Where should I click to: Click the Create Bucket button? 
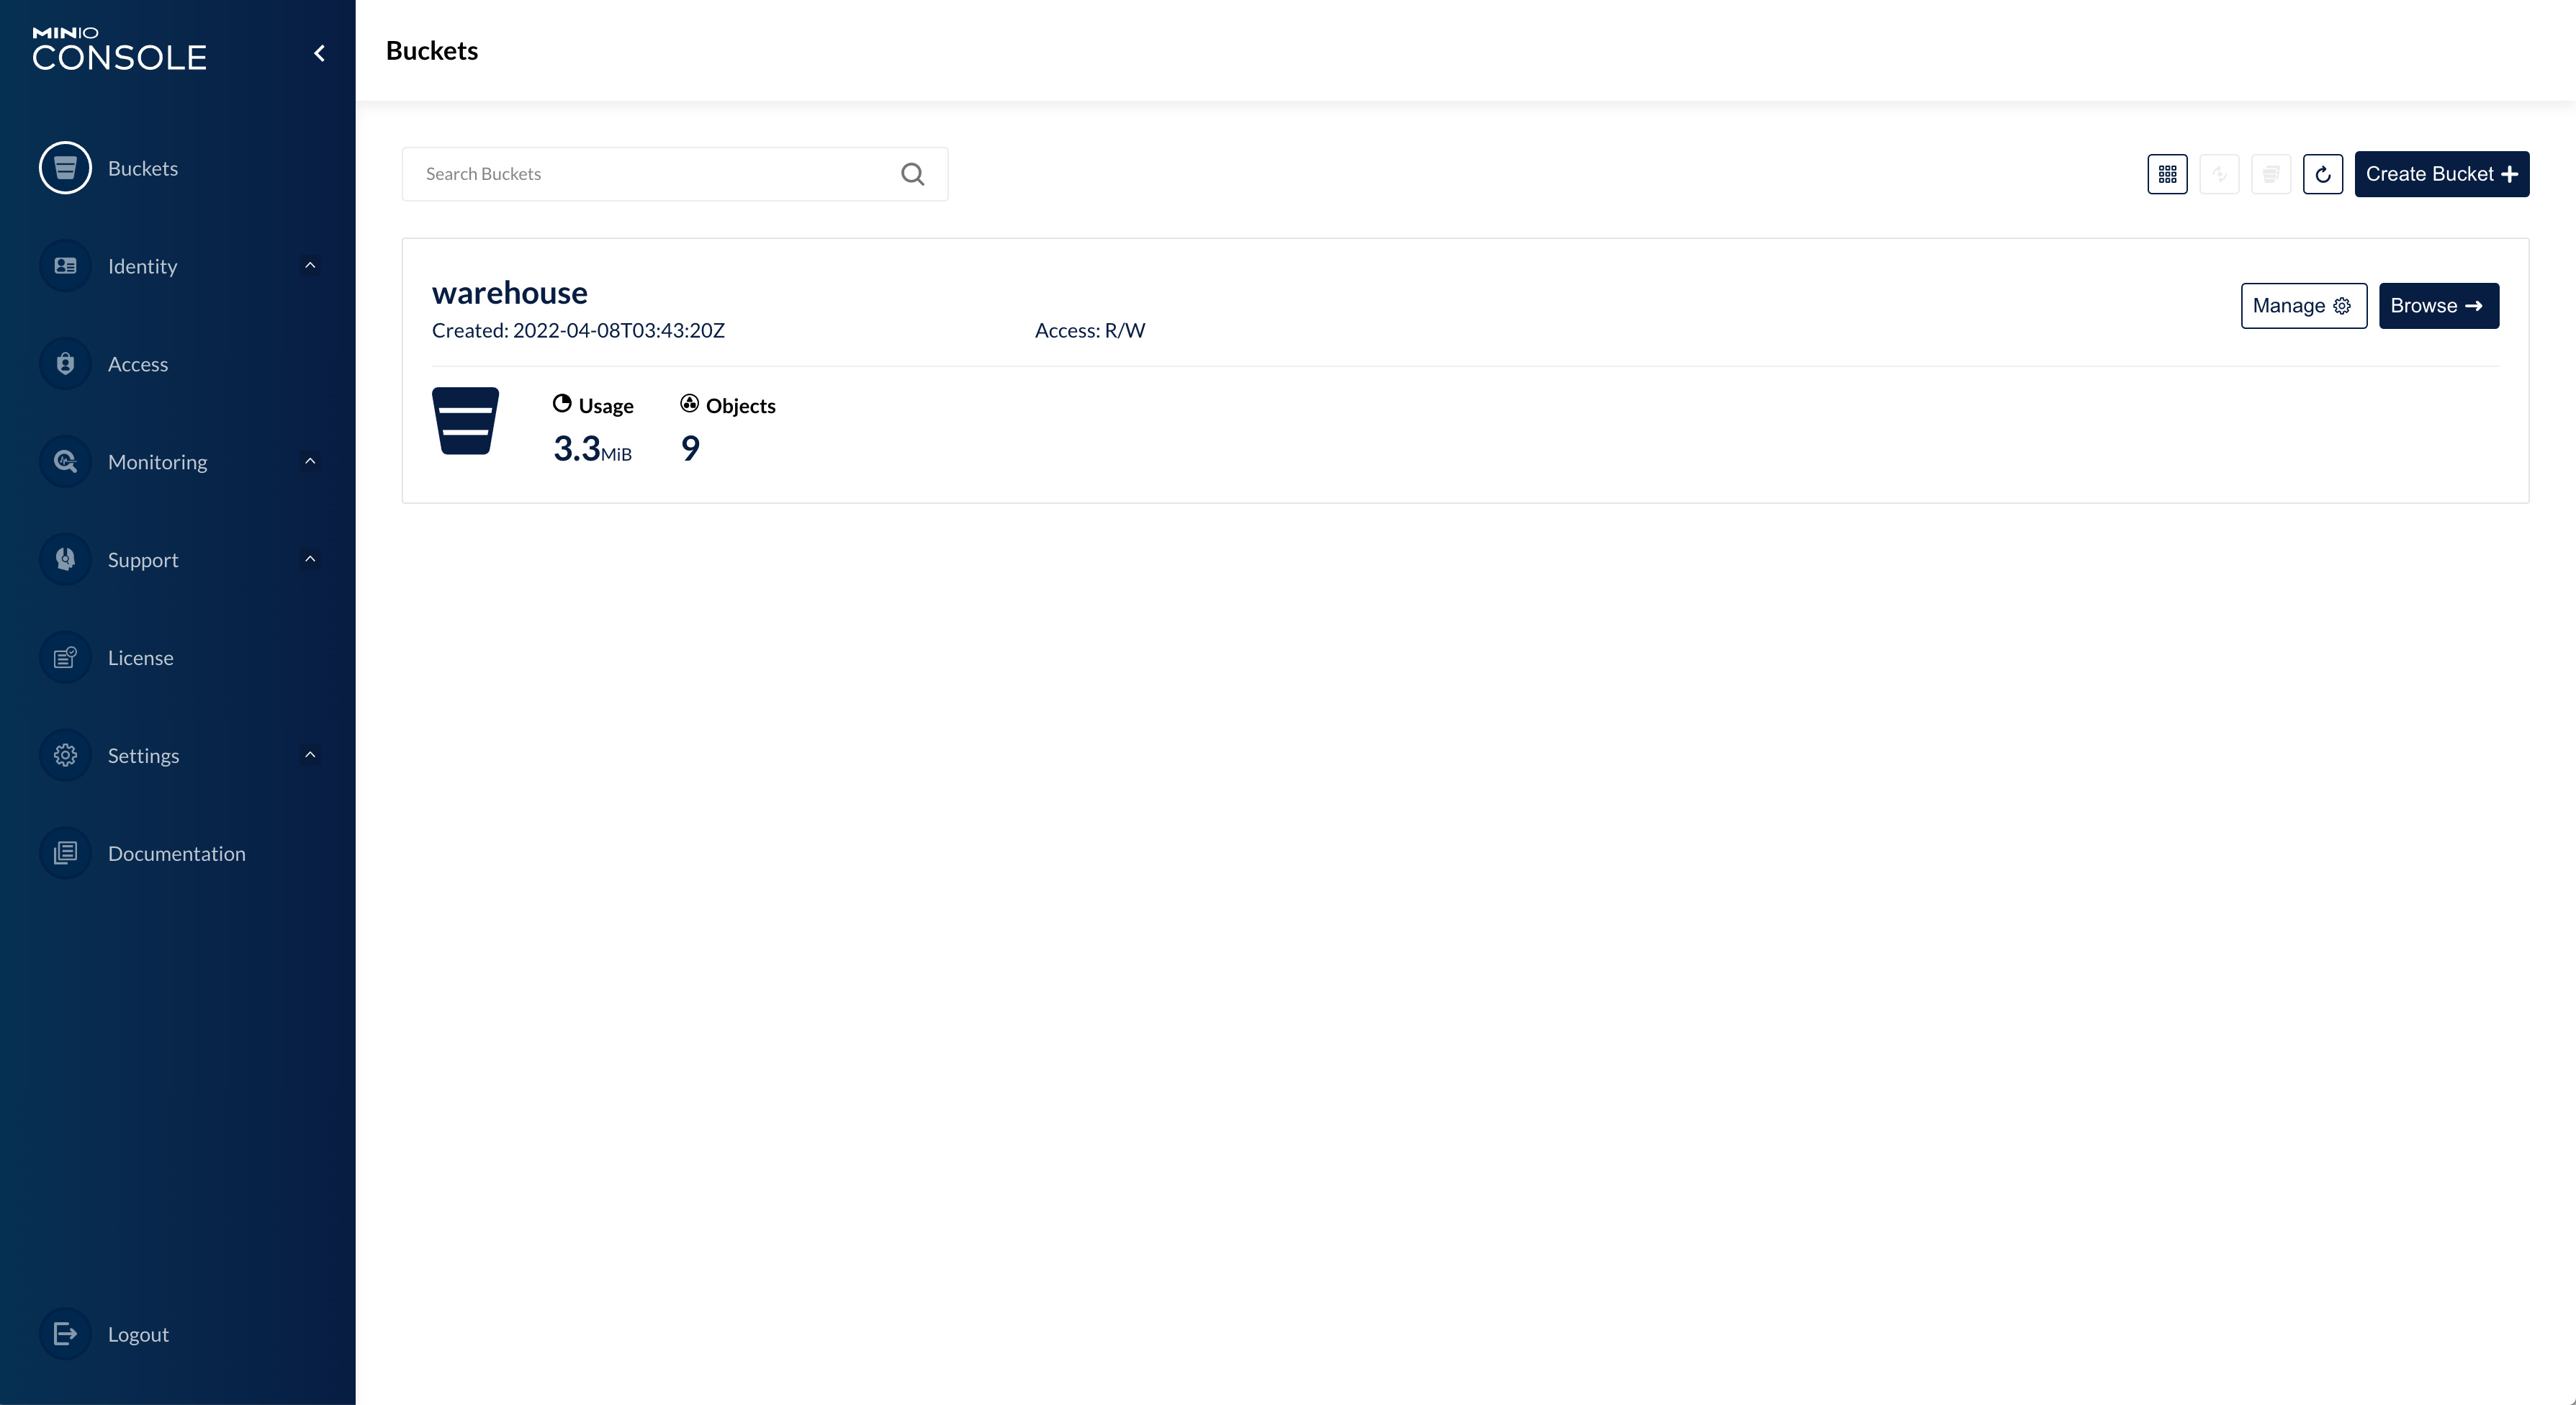click(x=2442, y=174)
